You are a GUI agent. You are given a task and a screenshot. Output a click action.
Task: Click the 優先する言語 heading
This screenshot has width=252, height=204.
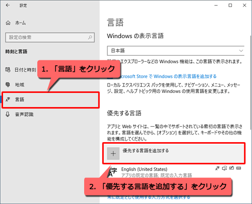click(x=124, y=113)
